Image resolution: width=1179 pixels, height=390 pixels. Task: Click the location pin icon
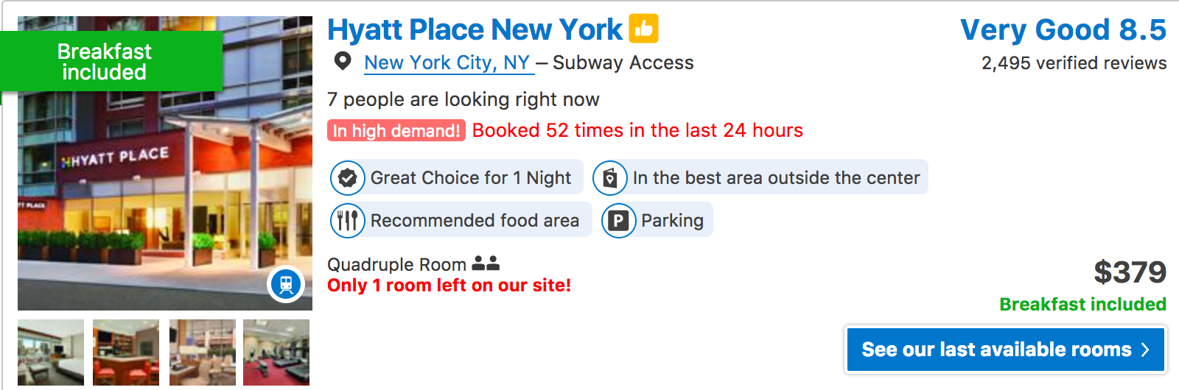pyautogui.click(x=343, y=61)
